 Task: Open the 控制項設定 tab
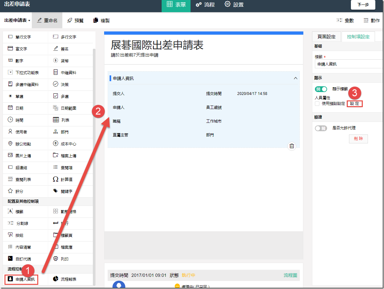click(x=358, y=37)
